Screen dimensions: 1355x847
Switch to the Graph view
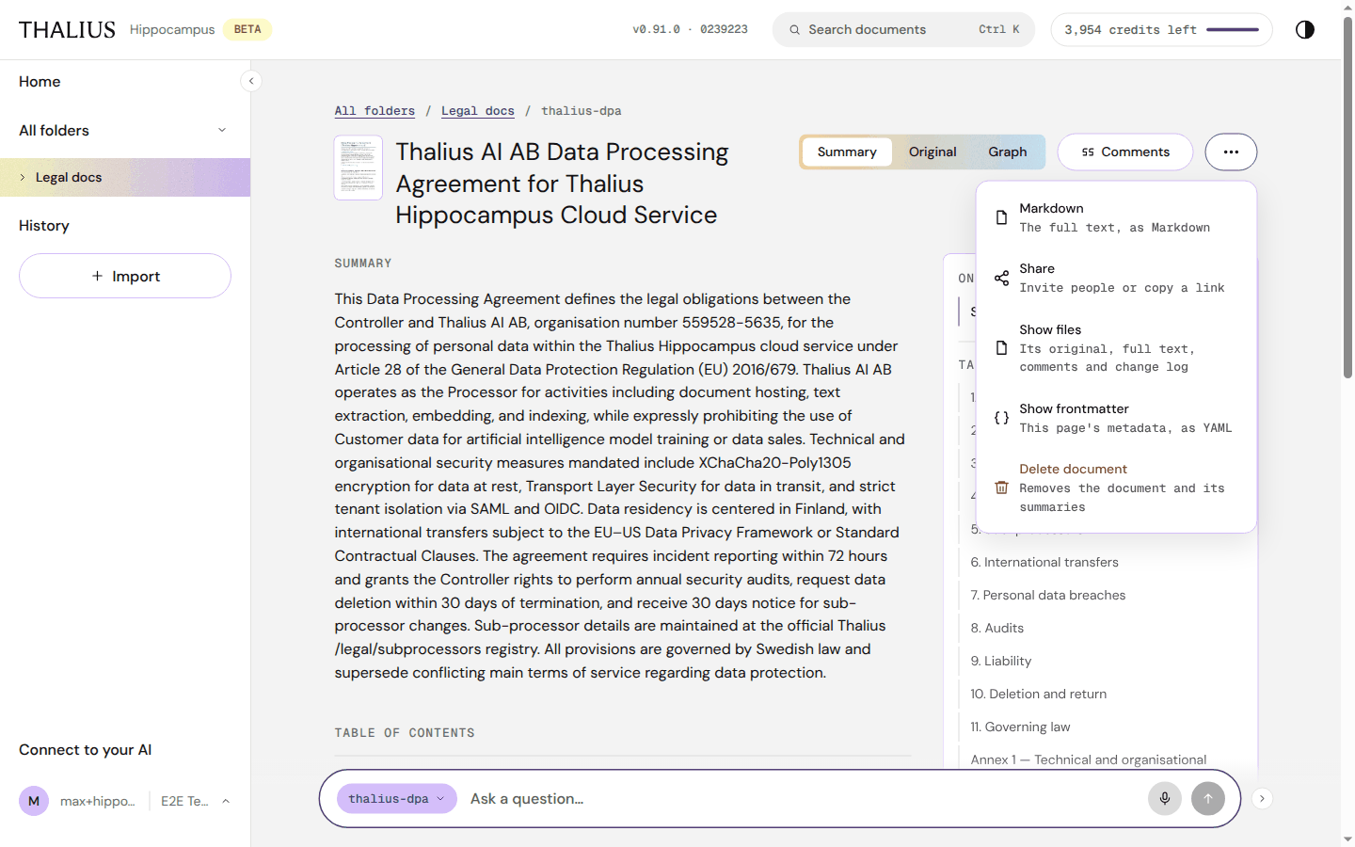[x=1007, y=152]
